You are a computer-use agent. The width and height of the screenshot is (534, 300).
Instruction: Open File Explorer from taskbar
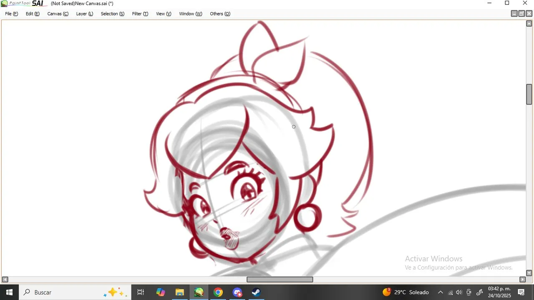coord(179,292)
